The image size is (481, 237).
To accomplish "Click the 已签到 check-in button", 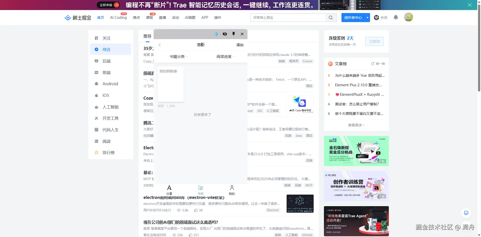I will (375, 41).
